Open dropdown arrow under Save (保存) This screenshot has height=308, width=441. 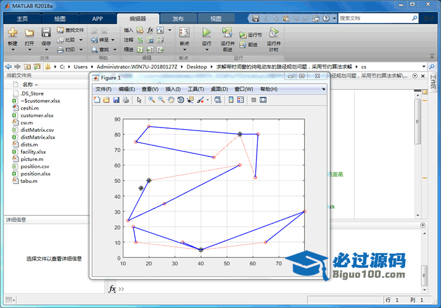pyautogui.click(x=46, y=50)
